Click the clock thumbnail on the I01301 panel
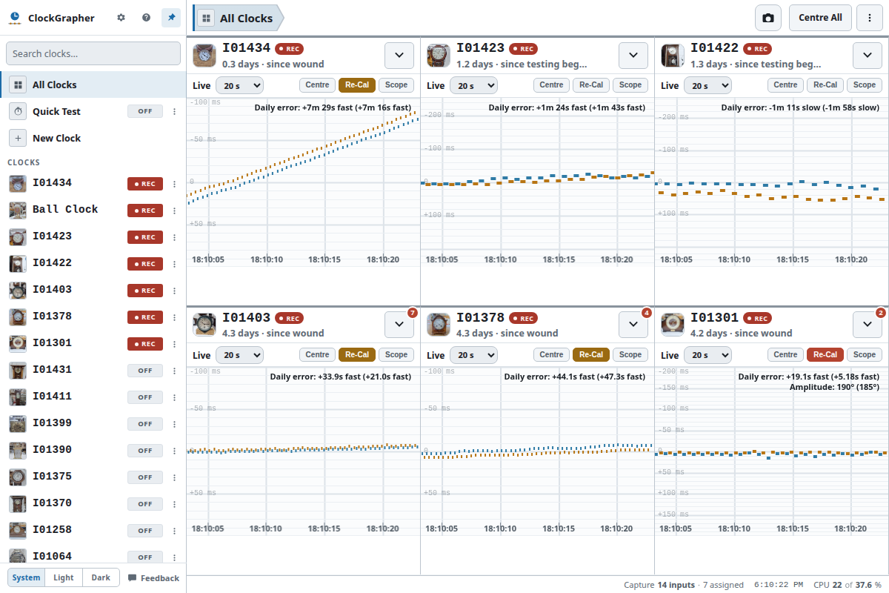 tap(673, 324)
